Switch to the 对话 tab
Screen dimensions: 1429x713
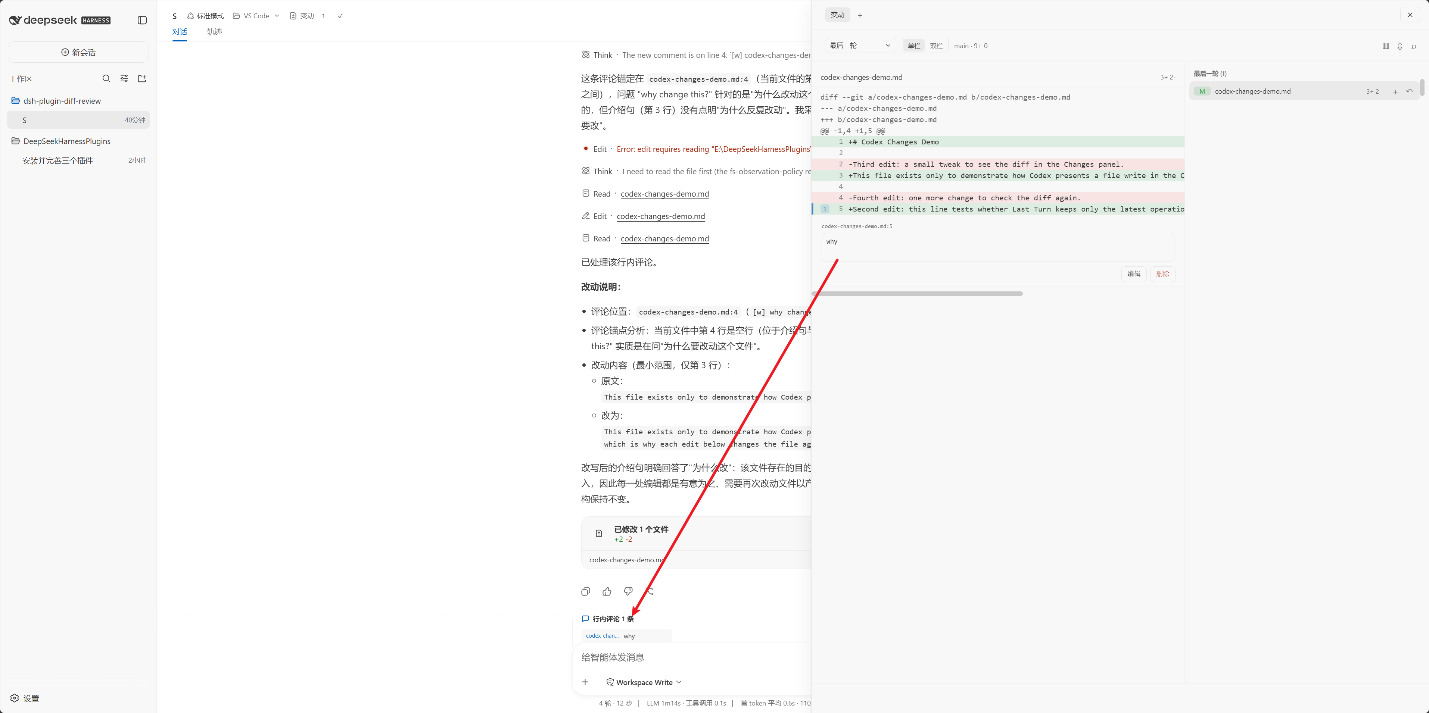179,32
